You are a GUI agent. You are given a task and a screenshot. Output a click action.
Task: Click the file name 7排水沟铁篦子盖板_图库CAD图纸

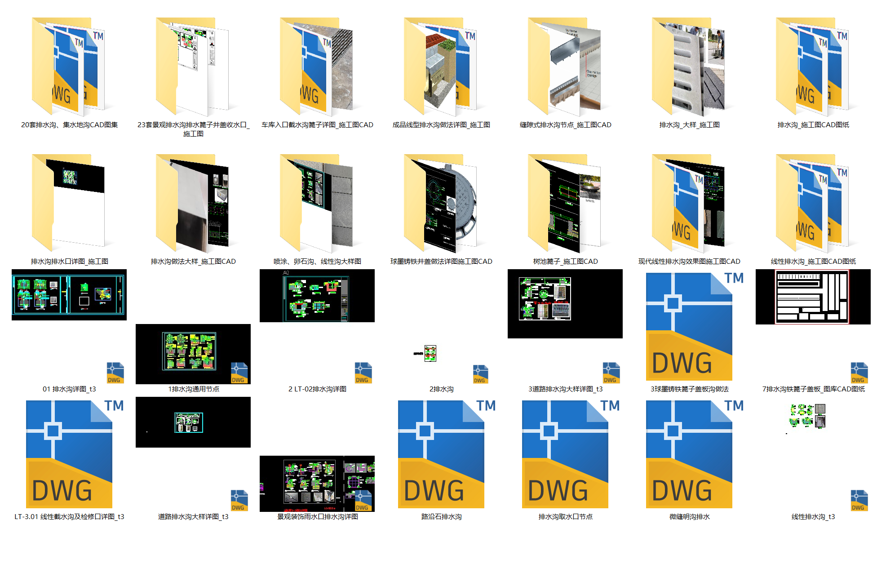point(813,389)
